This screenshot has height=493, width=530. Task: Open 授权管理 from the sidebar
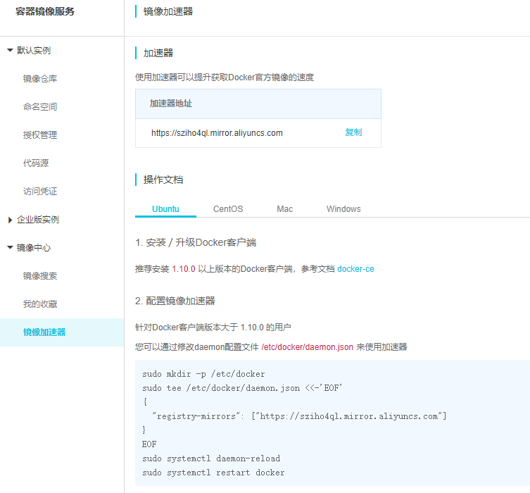[40, 135]
